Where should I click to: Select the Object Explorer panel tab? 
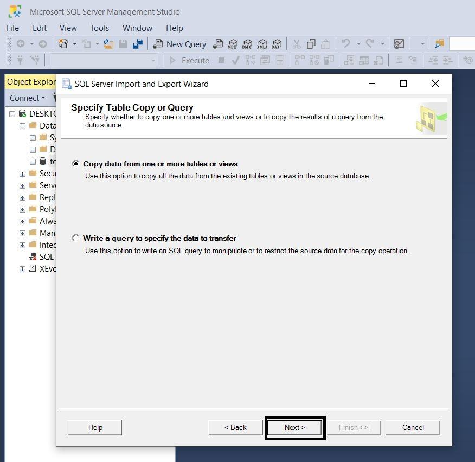click(x=30, y=82)
